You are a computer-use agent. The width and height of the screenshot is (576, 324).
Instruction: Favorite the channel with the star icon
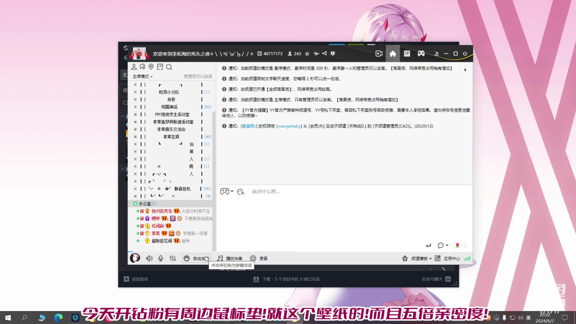tap(307, 54)
